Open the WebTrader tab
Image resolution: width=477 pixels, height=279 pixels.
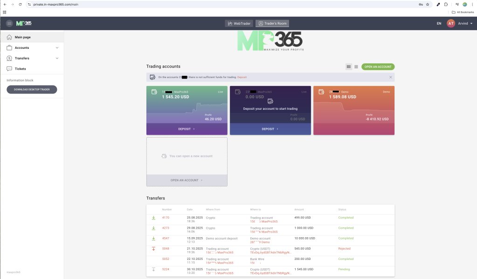(239, 23)
